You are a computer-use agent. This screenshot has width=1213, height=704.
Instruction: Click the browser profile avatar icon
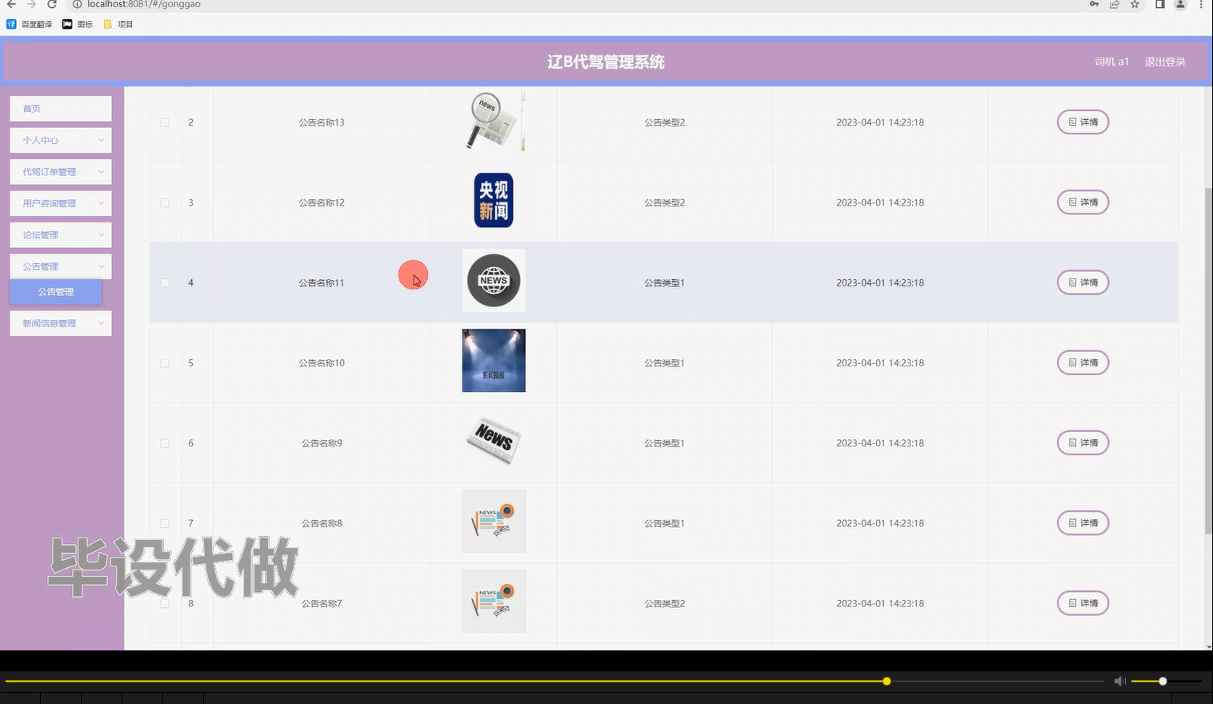1179,5
